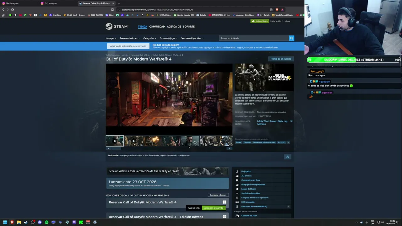
Task: Open a new browser tab with the plus
Action: [x=119, y=3]
